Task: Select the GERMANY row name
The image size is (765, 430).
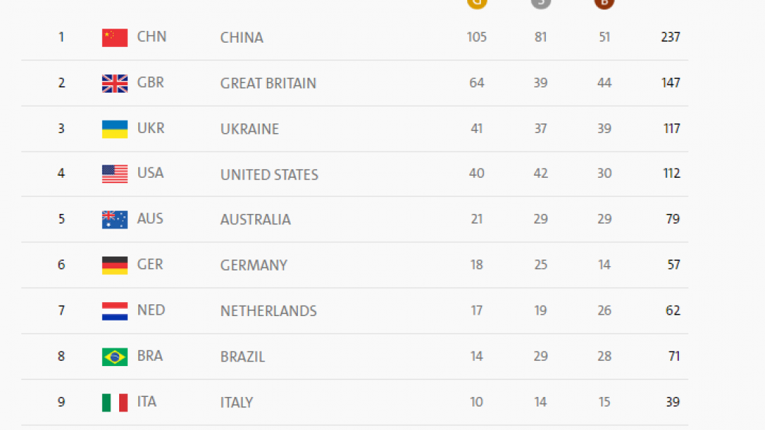Action: click(253, 265)
